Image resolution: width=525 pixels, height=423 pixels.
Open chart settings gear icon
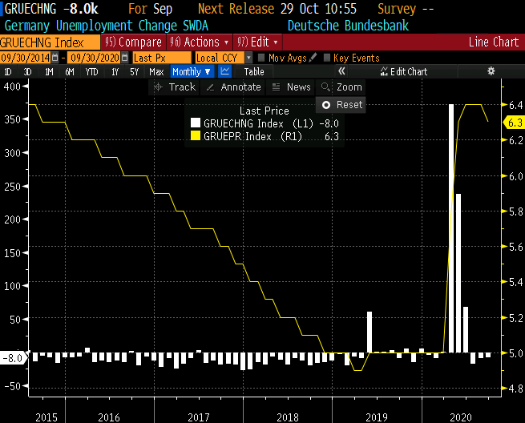tap(491, 72)
